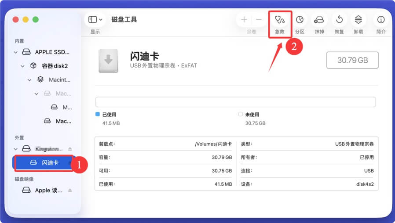Collapse the APPLE SSD disclosure chevron
Image resolution: width=395 pixels, height=223 pixels.
coord(16,52)
